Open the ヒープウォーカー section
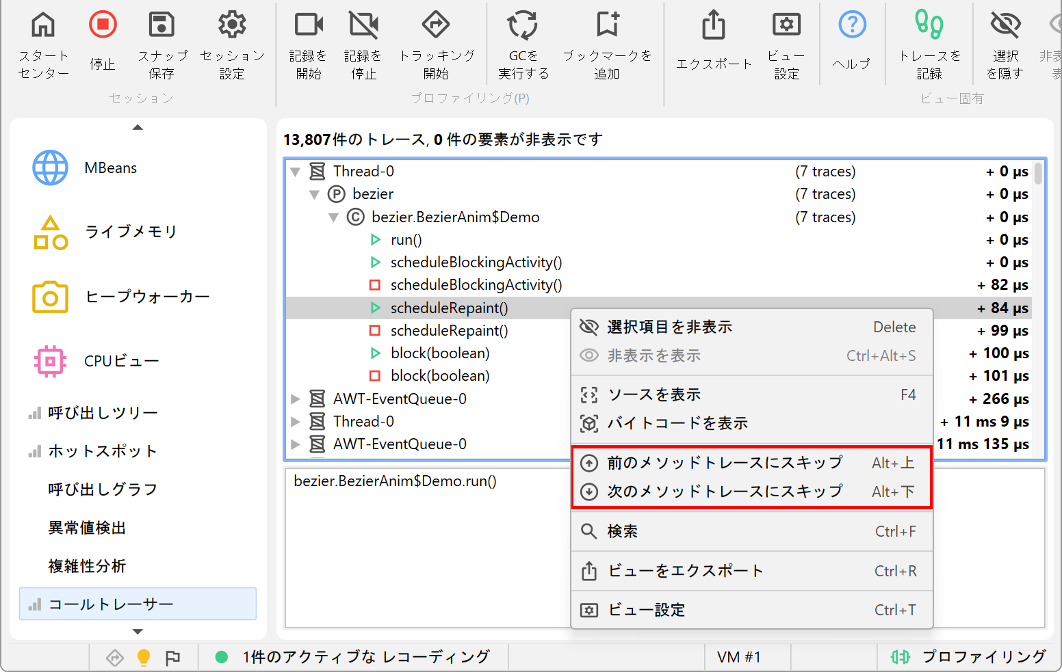The image size is (1062, 672). [x=146, y=297]
